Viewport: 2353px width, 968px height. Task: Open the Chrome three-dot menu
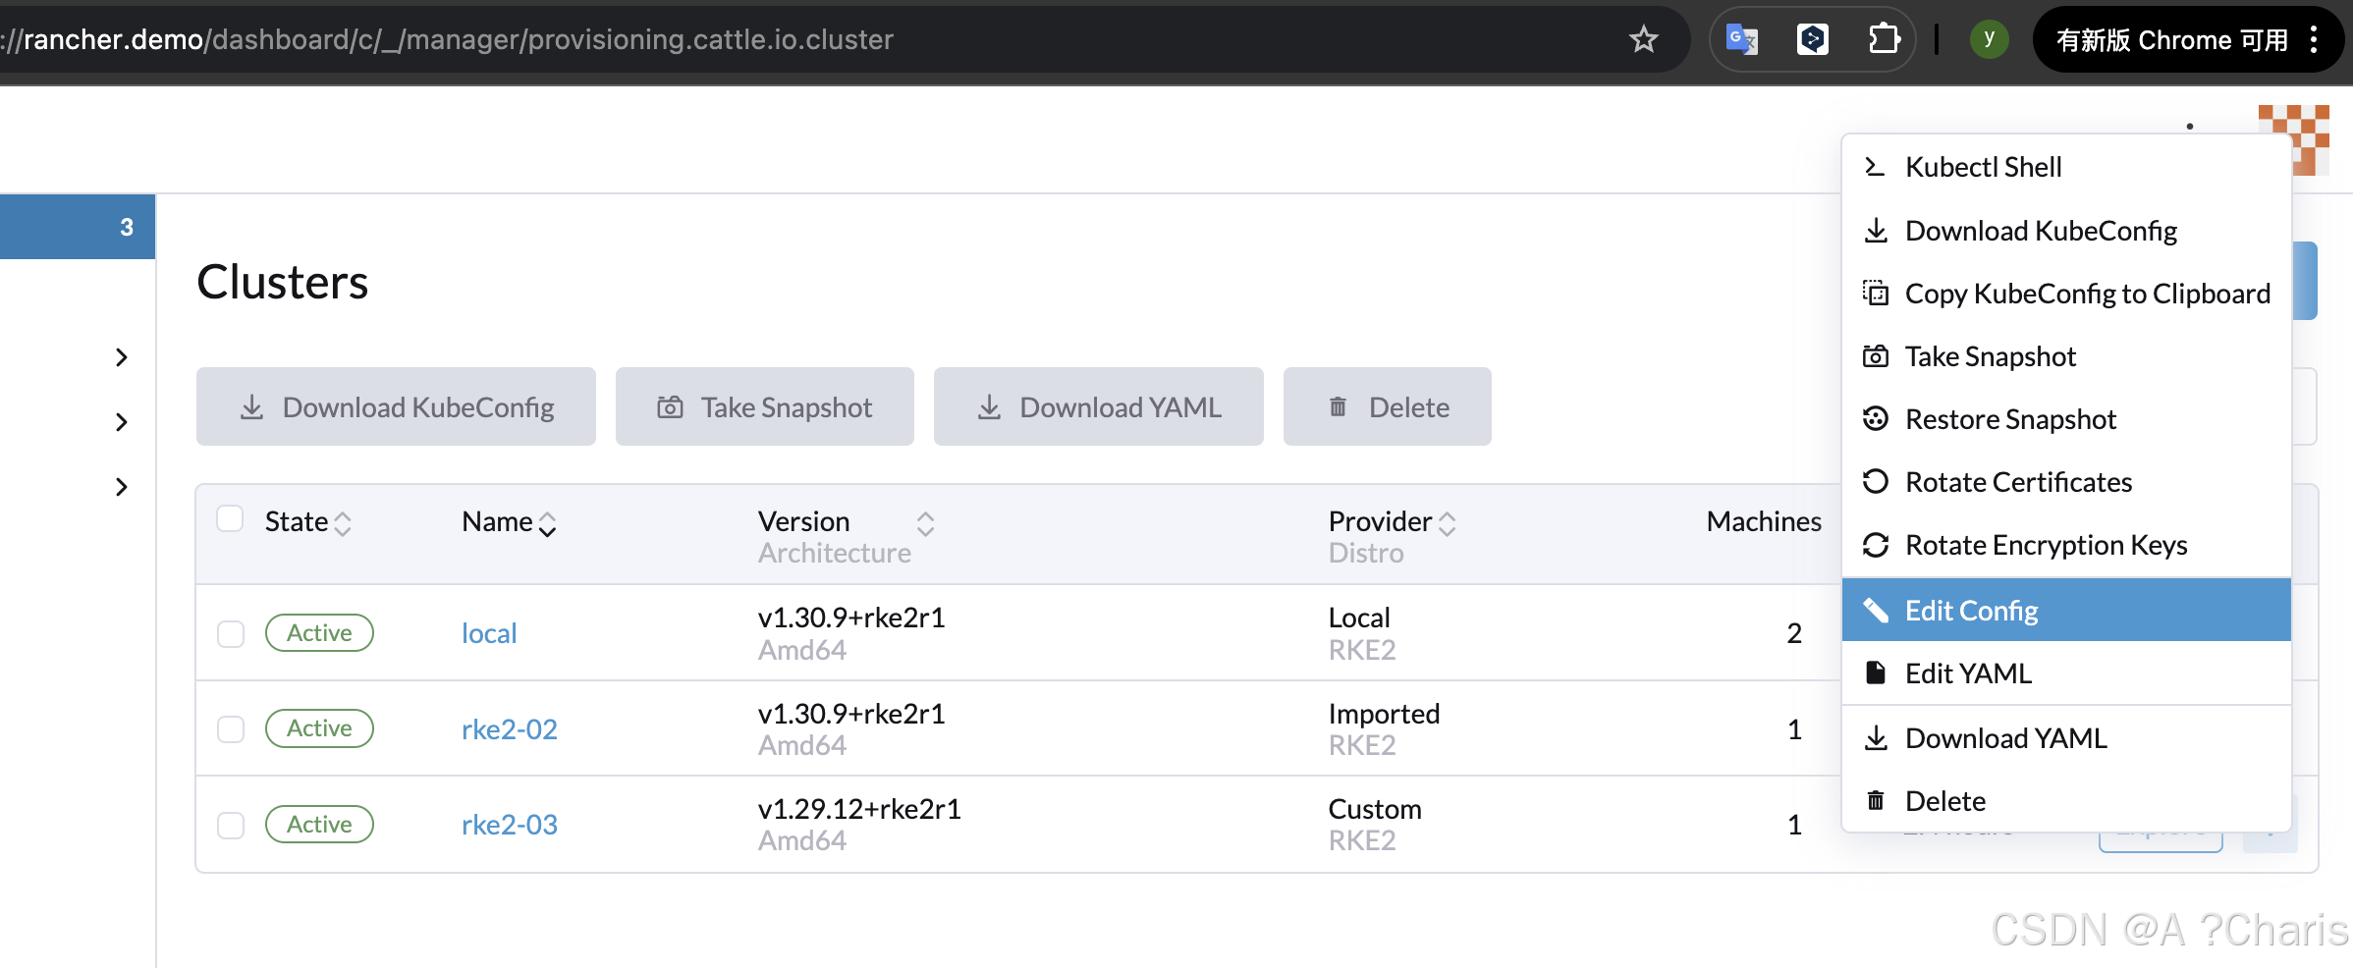coord(2315,39)
